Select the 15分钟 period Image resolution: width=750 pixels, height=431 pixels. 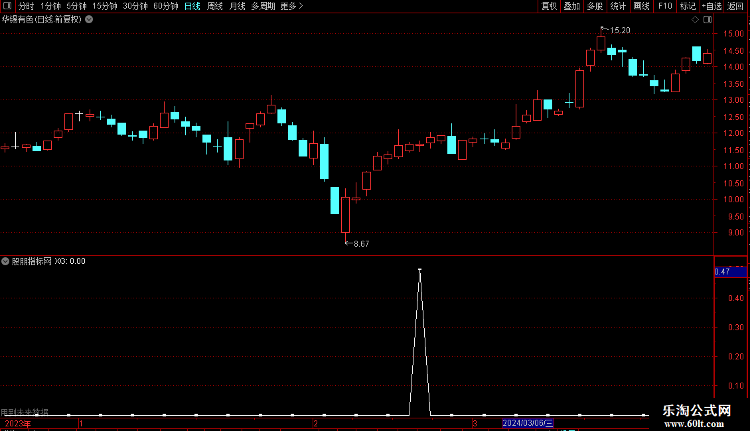(105, 6)
